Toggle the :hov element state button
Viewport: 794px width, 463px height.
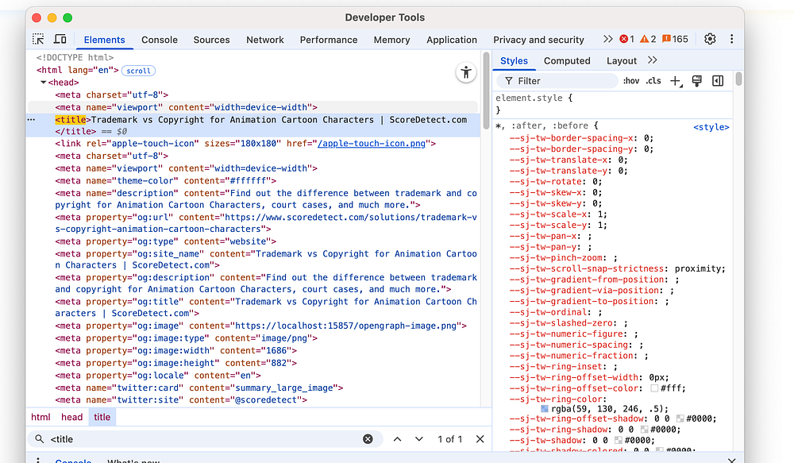pos(631,81)
